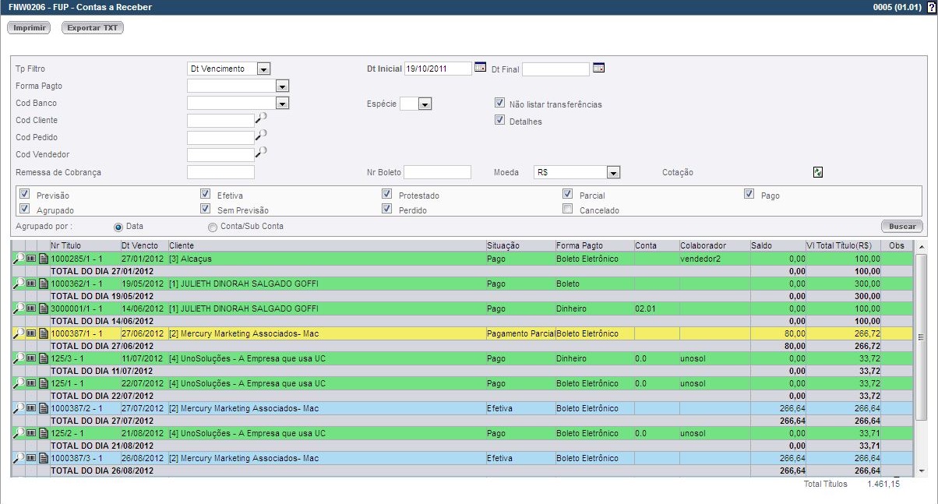Enable the Cancelado checkbox
The width and height of the screenshot is (938, 504).
click(568, 209)
